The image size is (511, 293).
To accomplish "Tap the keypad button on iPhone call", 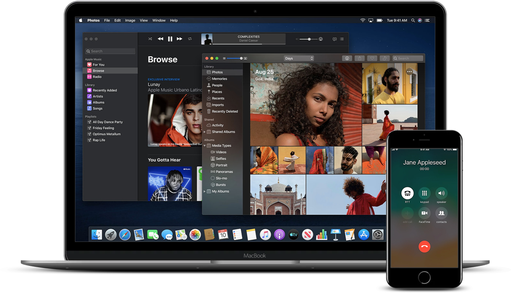I will click(x=425, y=193).
